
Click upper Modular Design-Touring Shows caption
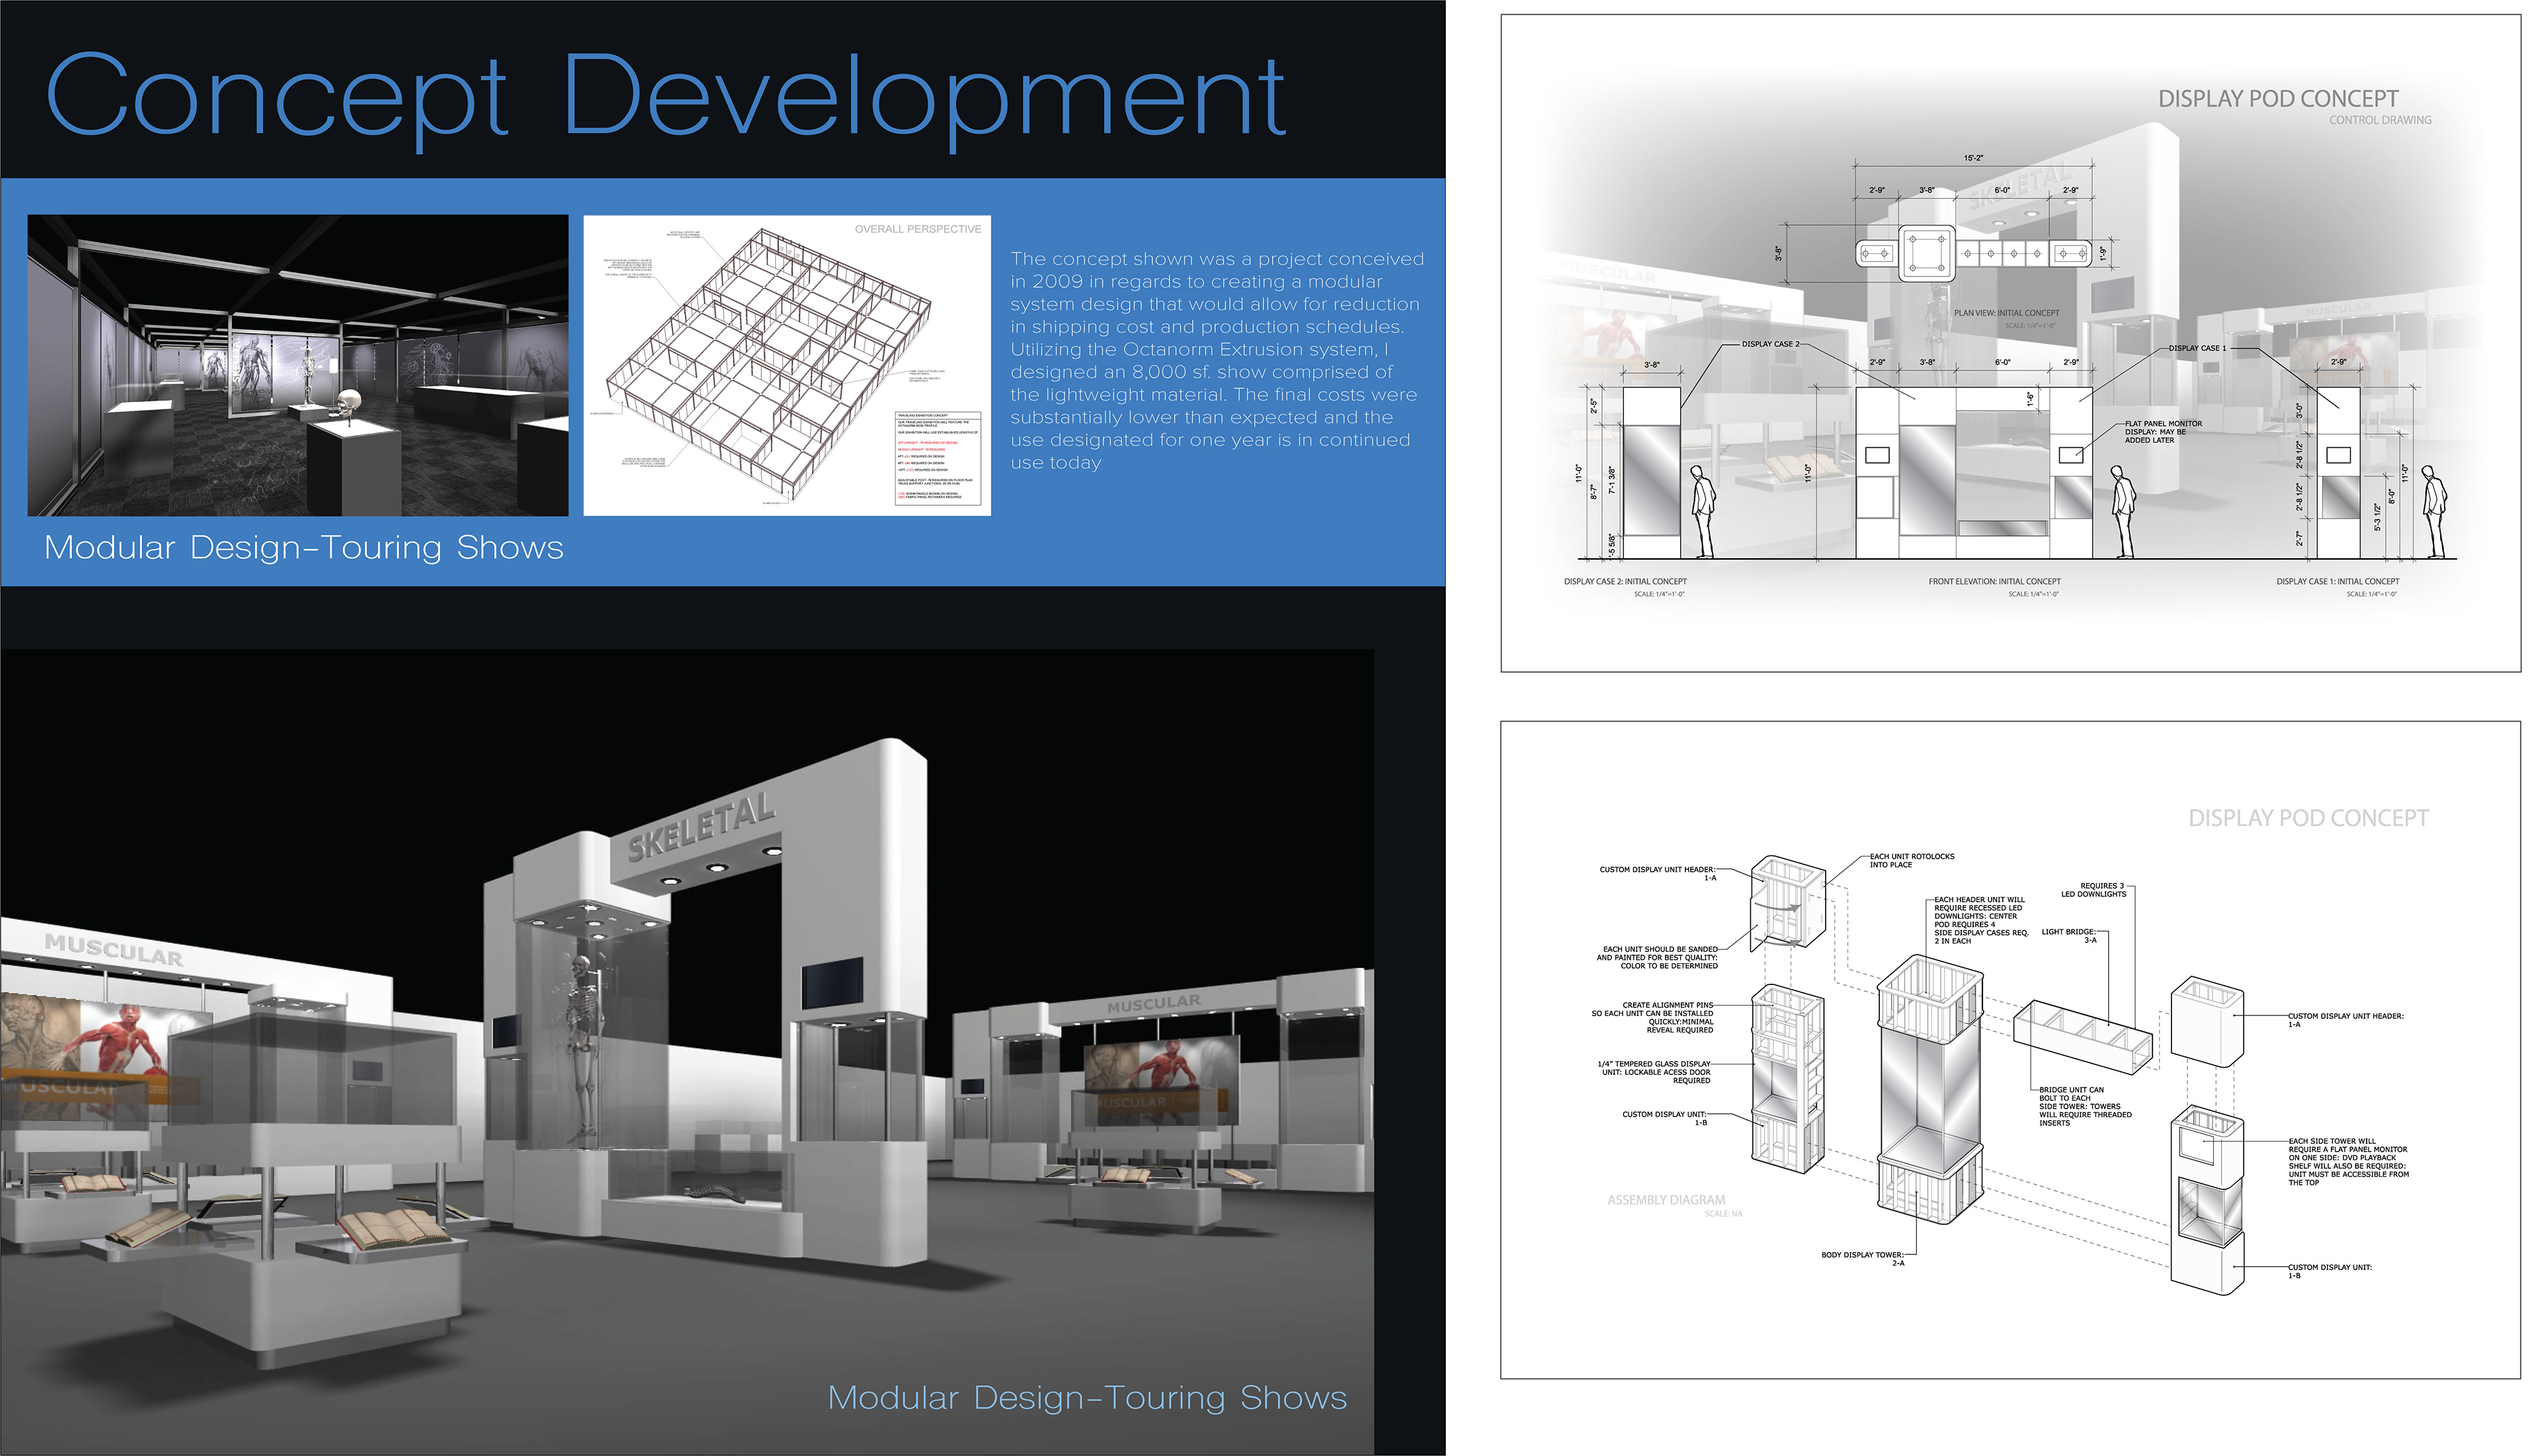(x=304, y=547)
